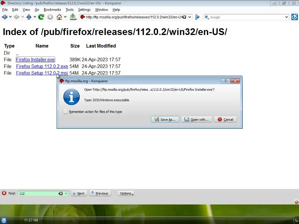This screenshot has height=224, width=299.
Task: Click the Konqueror icon in the title bar
Action: pyautogui.click(x=3, y=3)
